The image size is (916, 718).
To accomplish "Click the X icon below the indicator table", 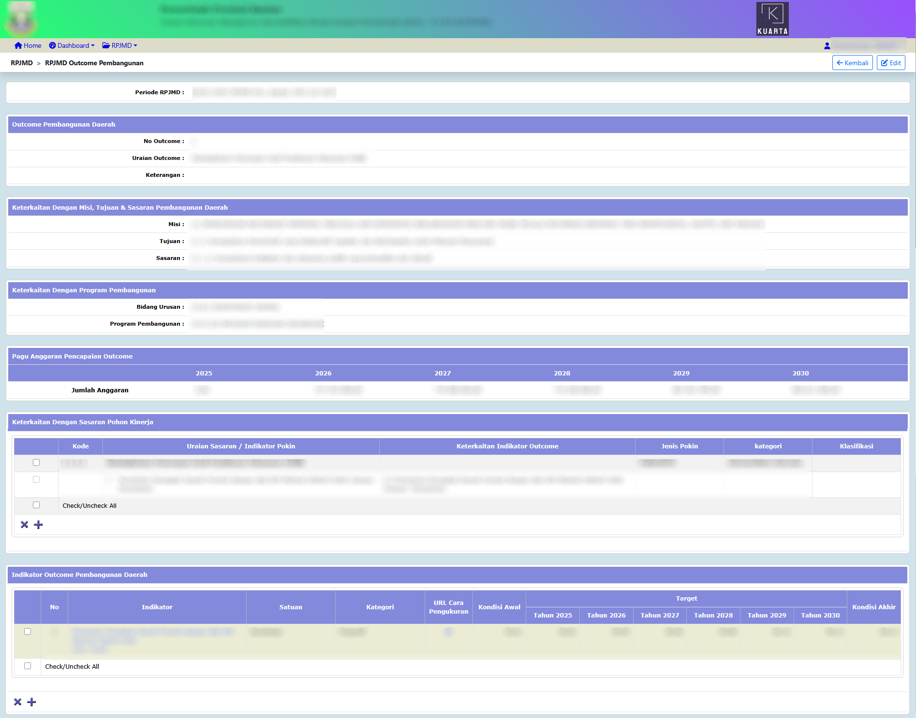I will coord(17,701).
